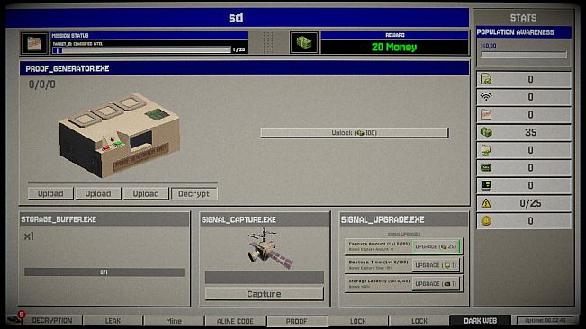Click the PROOF_GENERATOR.EXE header
The width and height of the screenshot is (586, 329).
[245, 68]
